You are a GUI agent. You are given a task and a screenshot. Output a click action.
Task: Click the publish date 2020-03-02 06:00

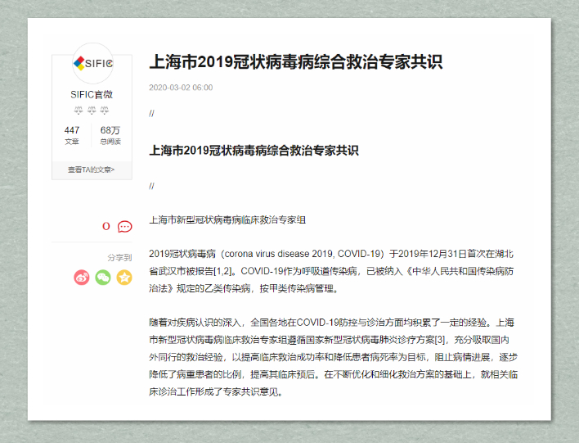coord(181,87)
